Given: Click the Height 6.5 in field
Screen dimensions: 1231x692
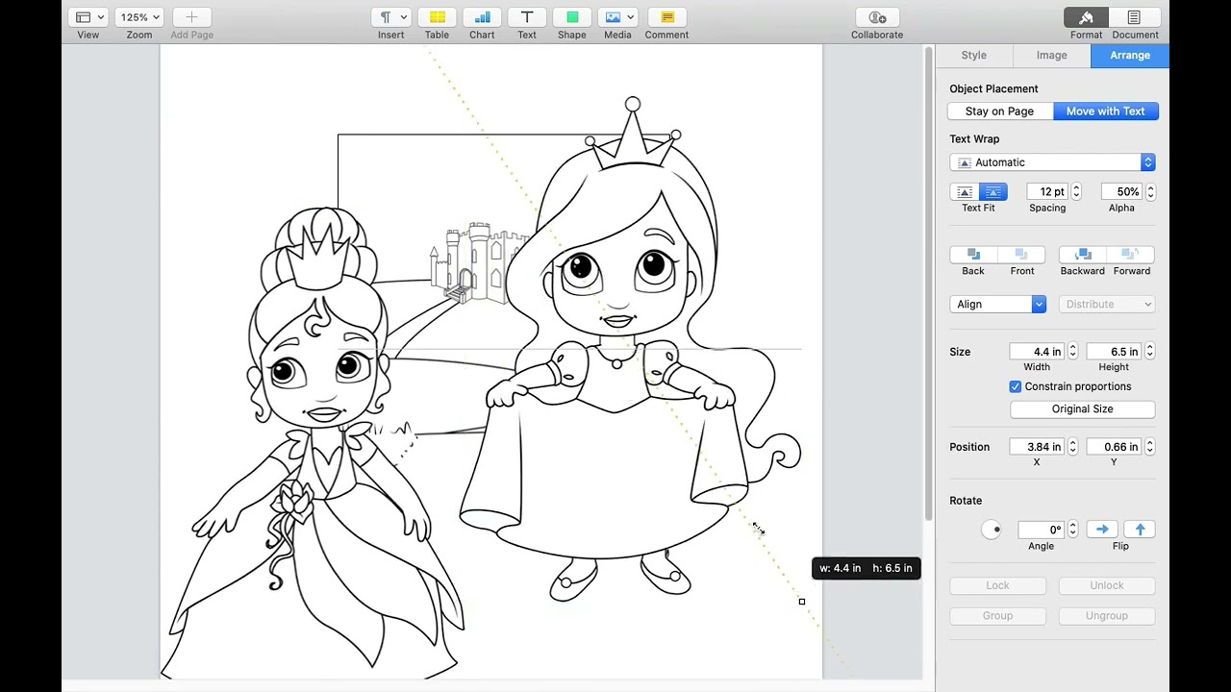Looking at the screenshot, I should 1114,352.
